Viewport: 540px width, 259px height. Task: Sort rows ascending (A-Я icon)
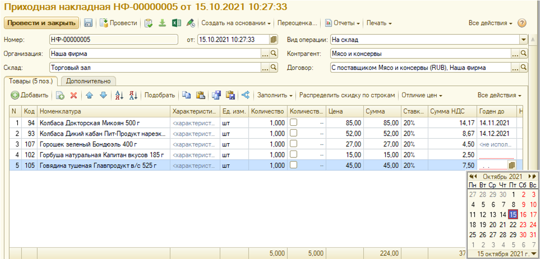(119, 96)
